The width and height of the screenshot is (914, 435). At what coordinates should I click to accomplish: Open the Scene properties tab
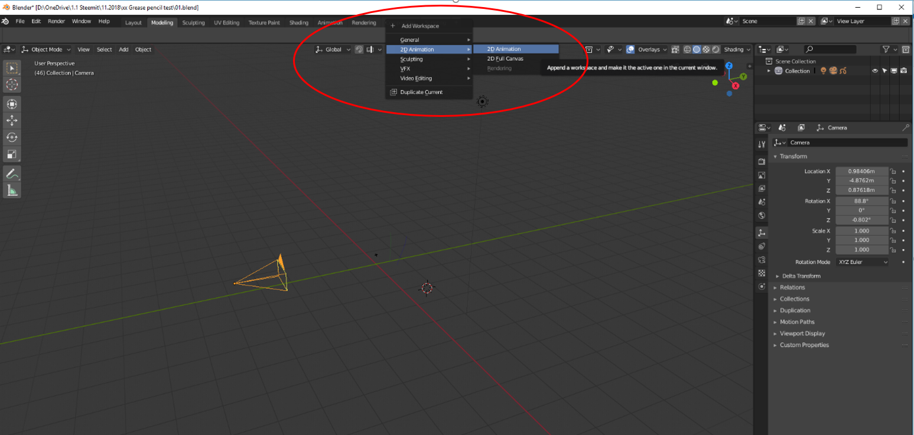click(762, 202)
